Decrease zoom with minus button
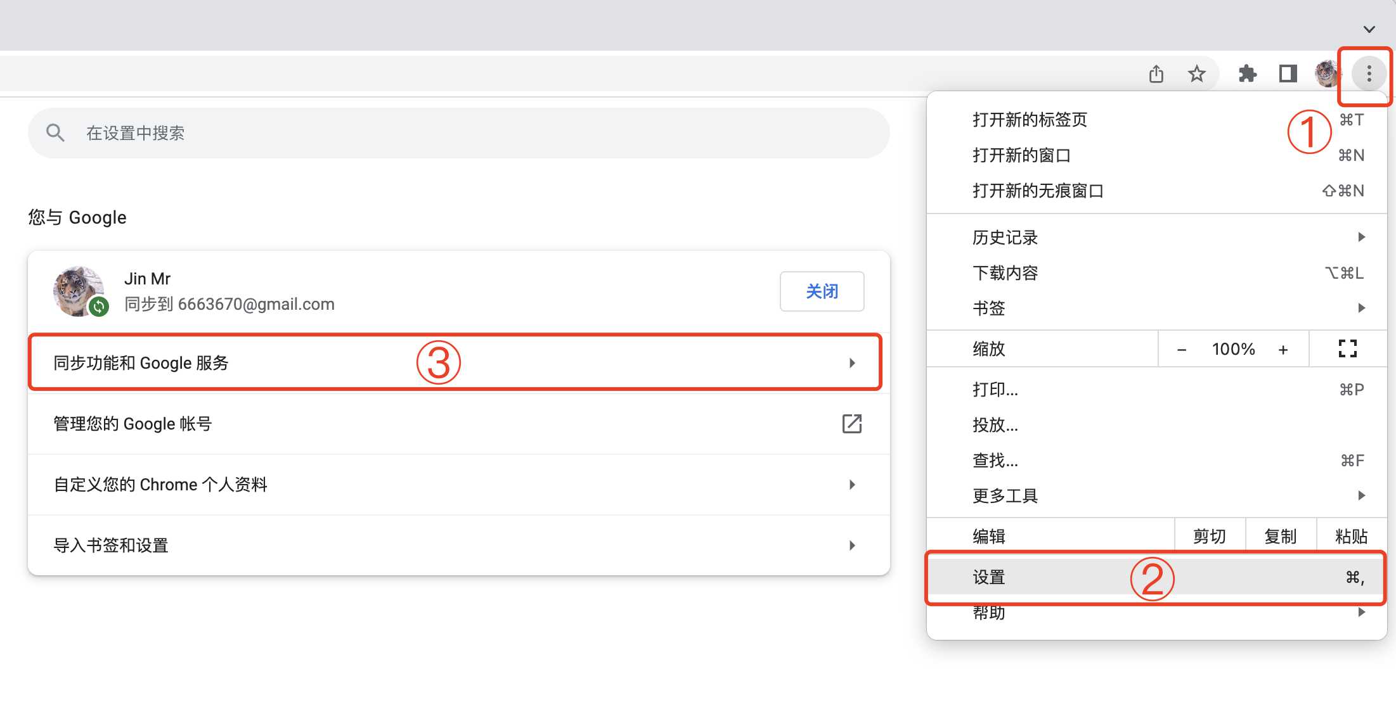The height and width of the screenshot is (726, 1396). 1181,349
